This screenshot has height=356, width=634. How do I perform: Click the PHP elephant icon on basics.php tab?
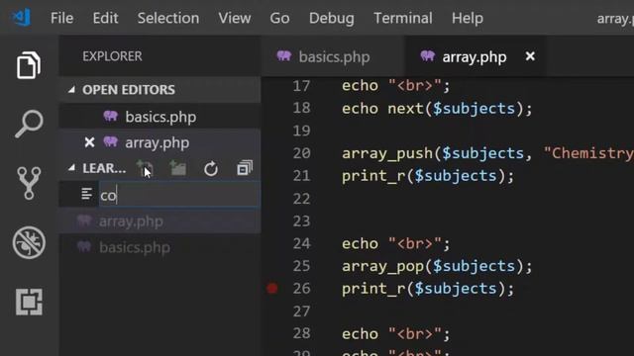pyautogui.click(x=284, y=56)
